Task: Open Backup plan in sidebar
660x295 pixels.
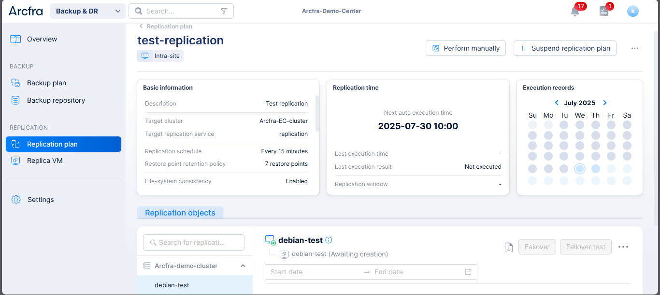Action: click(x=46, y=83)
